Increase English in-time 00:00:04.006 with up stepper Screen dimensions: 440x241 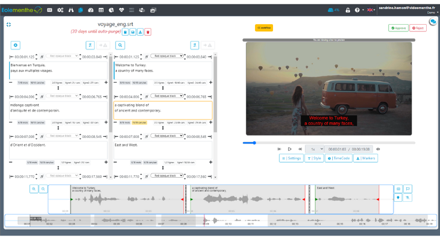tap(141, 95)
